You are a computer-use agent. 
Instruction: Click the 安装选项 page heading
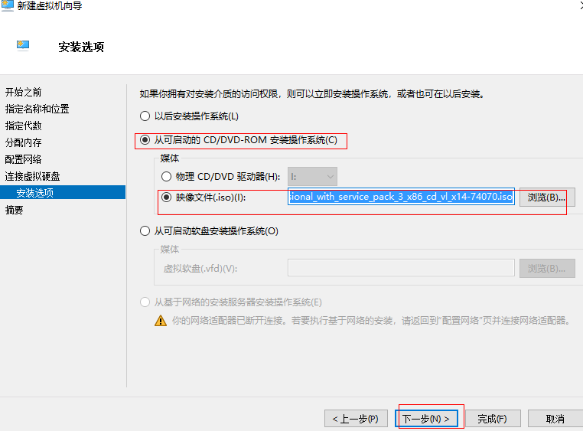(81, 47)
